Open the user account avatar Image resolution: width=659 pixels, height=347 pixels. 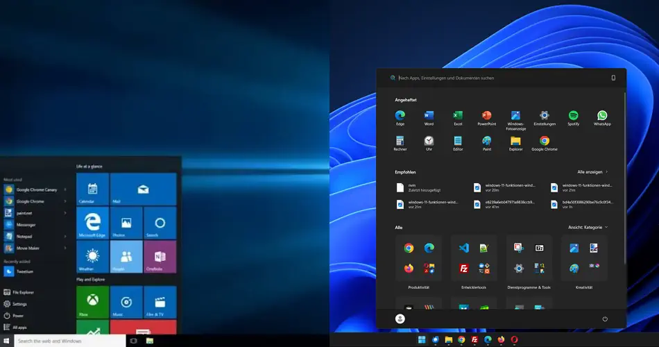click(x=400, y=319)
